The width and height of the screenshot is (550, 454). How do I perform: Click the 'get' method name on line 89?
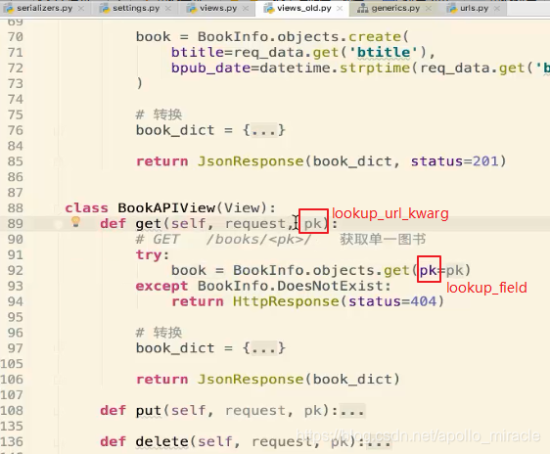(x=149, y=224)
